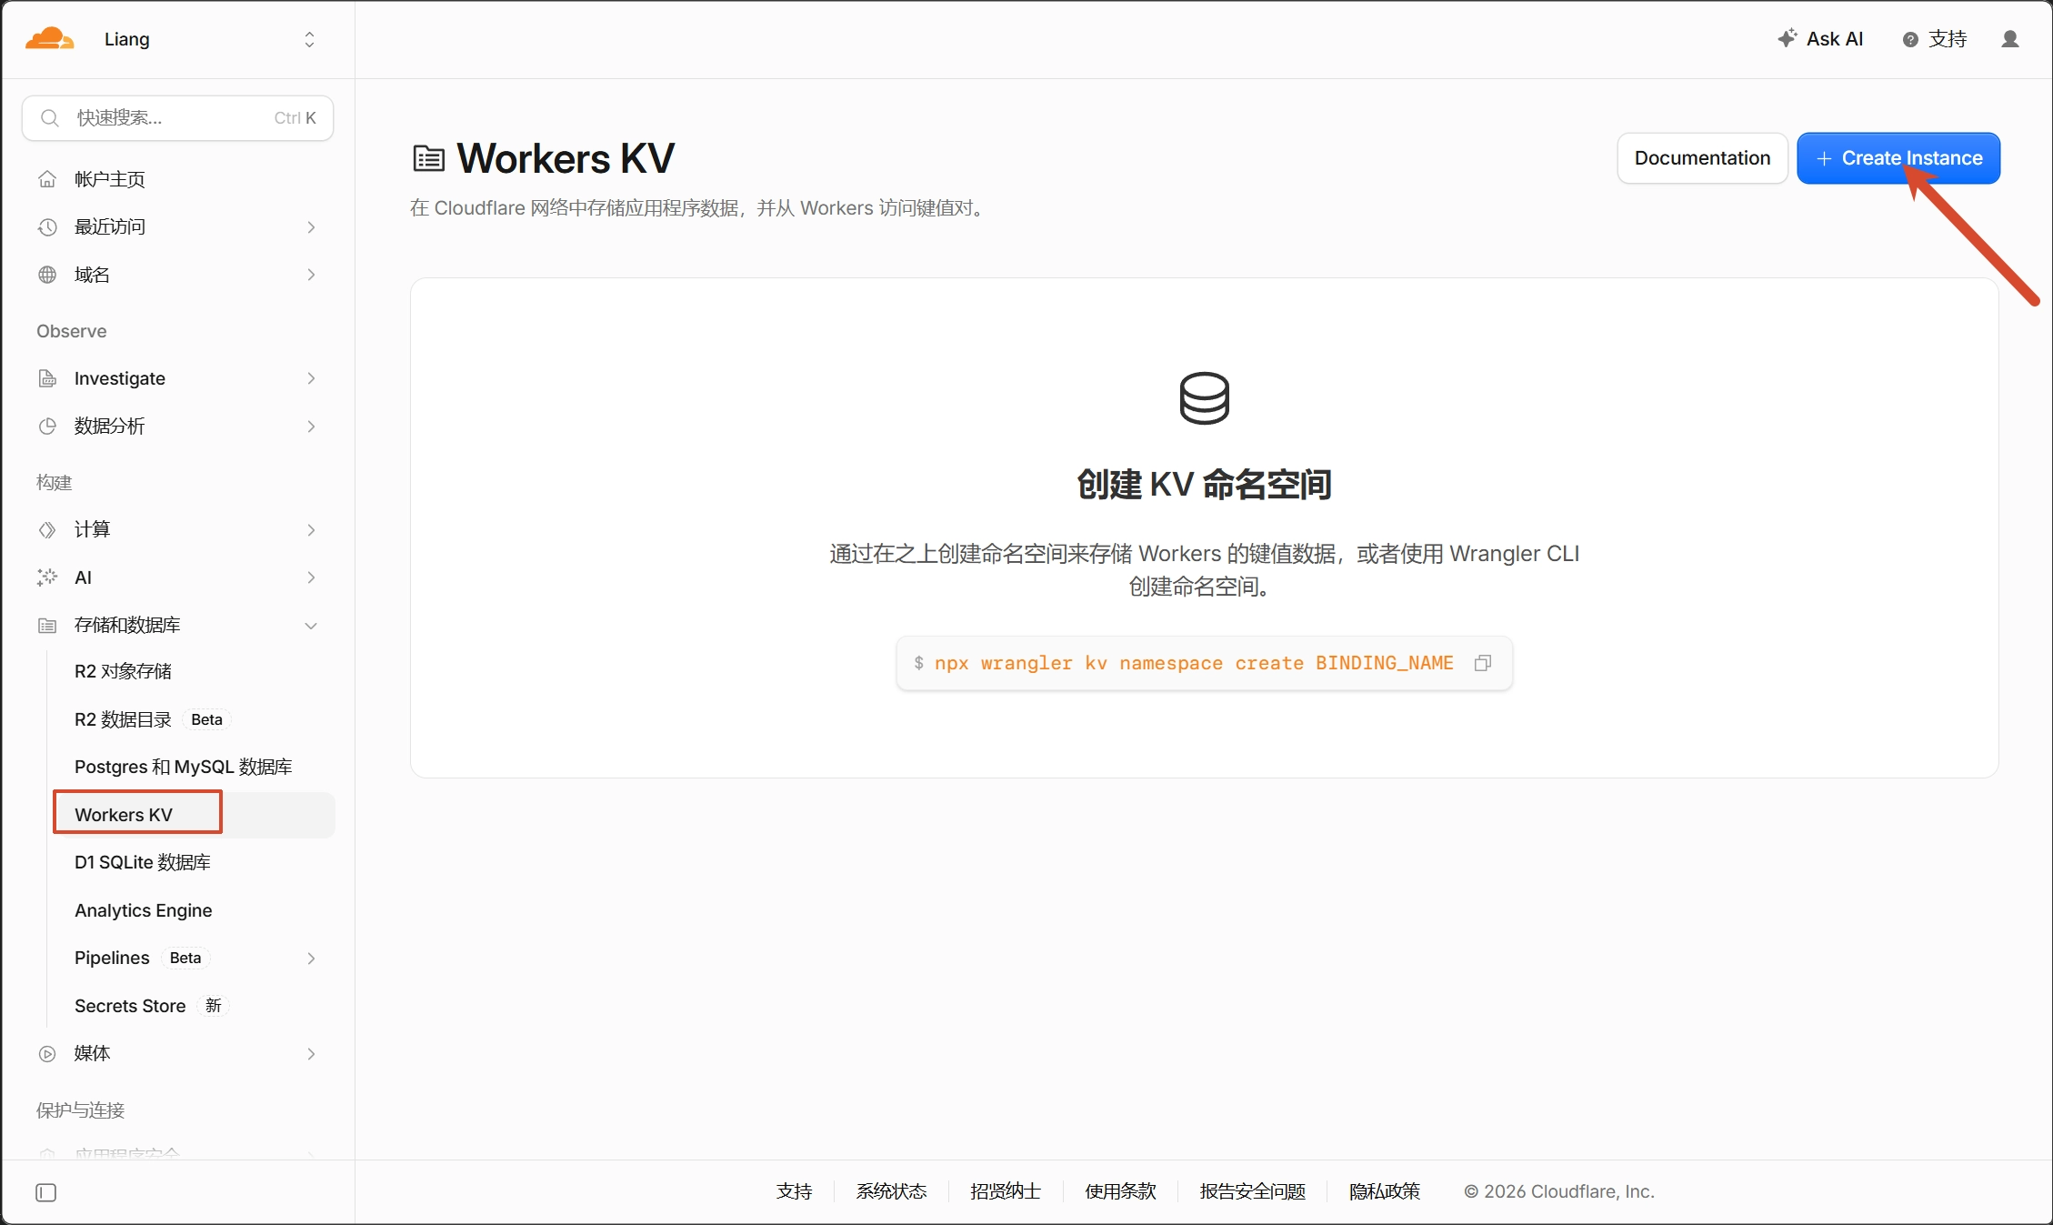Click the storage and databases icon
Viewport: 2053px width, 1225px height.
(x=47, y=625)
